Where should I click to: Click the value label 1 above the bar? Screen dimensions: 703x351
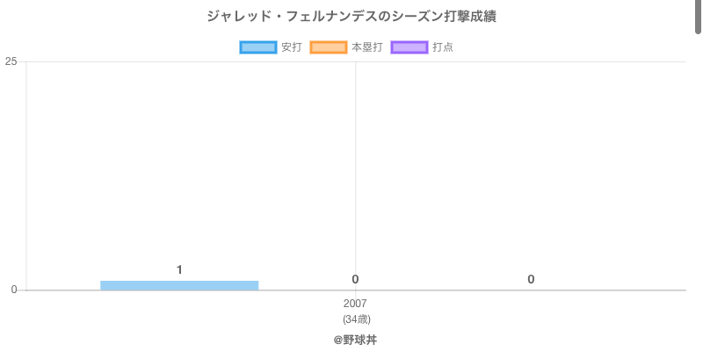[179, 269]
